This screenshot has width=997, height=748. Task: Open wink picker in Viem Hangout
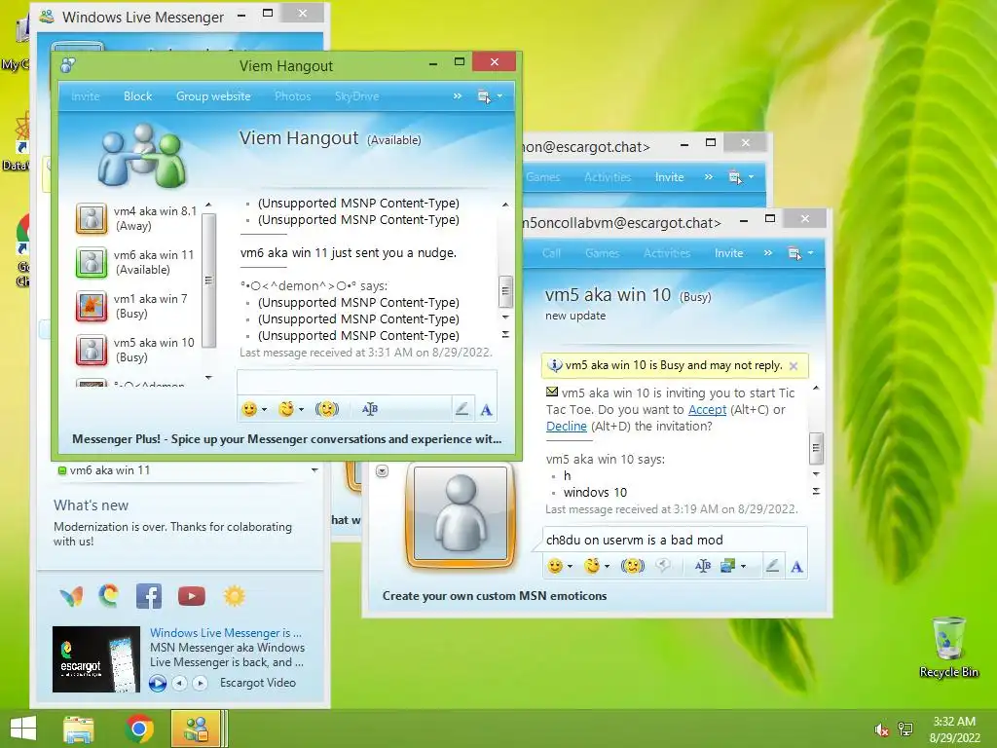287,409
